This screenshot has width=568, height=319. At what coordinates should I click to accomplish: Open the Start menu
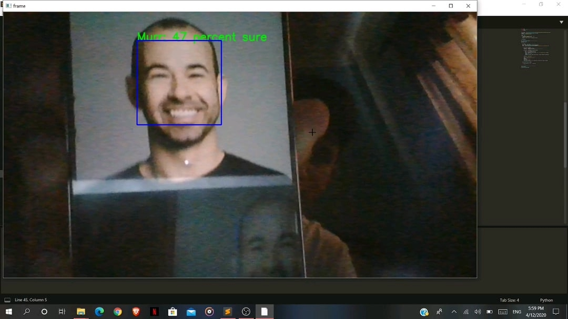coord(9,312)
